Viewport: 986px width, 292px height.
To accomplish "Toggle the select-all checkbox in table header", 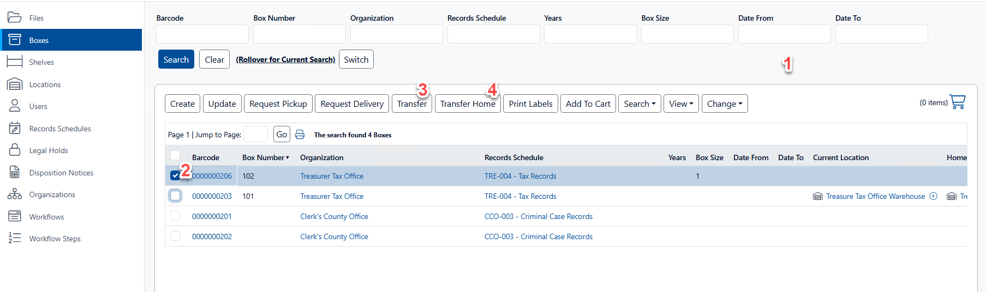I will pos(175,156).
